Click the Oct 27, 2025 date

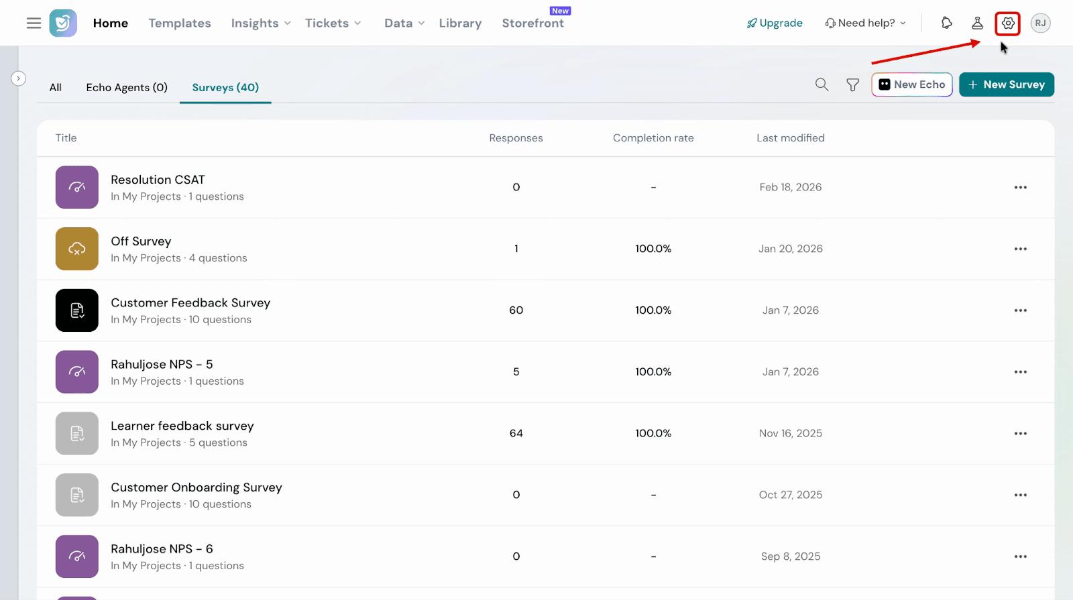[791, 495]
